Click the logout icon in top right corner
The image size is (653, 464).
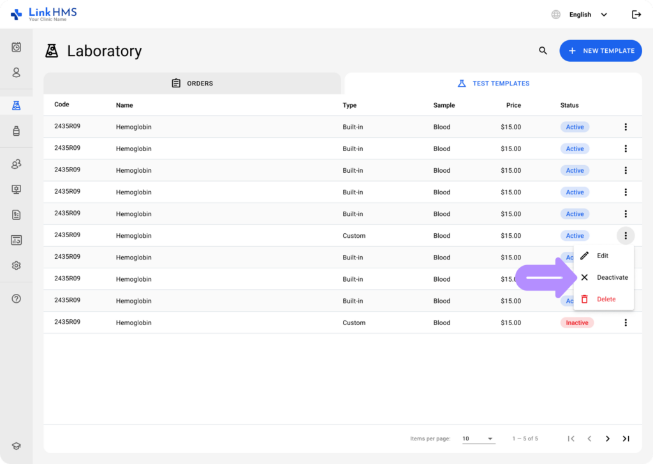point(636,14)
